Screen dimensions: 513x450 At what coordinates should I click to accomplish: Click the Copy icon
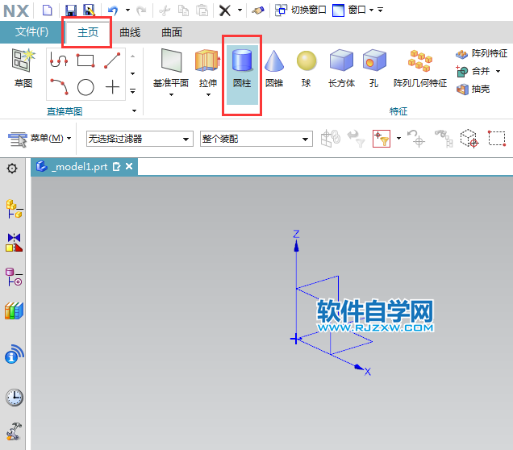pos(183,10)
